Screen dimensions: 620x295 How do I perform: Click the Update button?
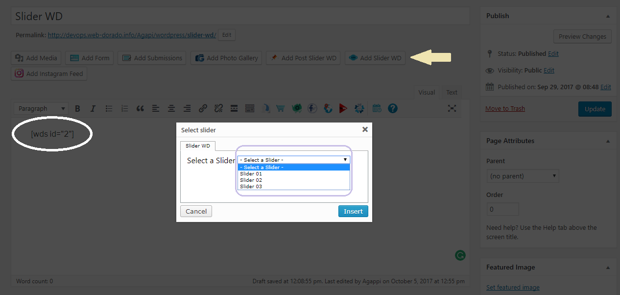tap(595, 109)
